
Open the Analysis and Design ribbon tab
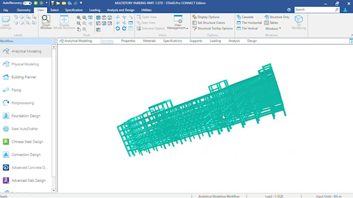(120, 10)
